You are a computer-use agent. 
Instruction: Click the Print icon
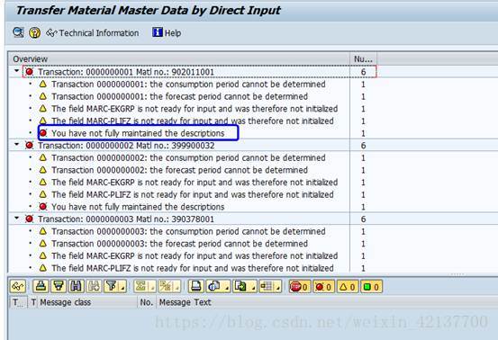(x=196, y=286)
